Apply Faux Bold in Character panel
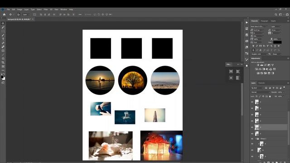 coord(253,46)
